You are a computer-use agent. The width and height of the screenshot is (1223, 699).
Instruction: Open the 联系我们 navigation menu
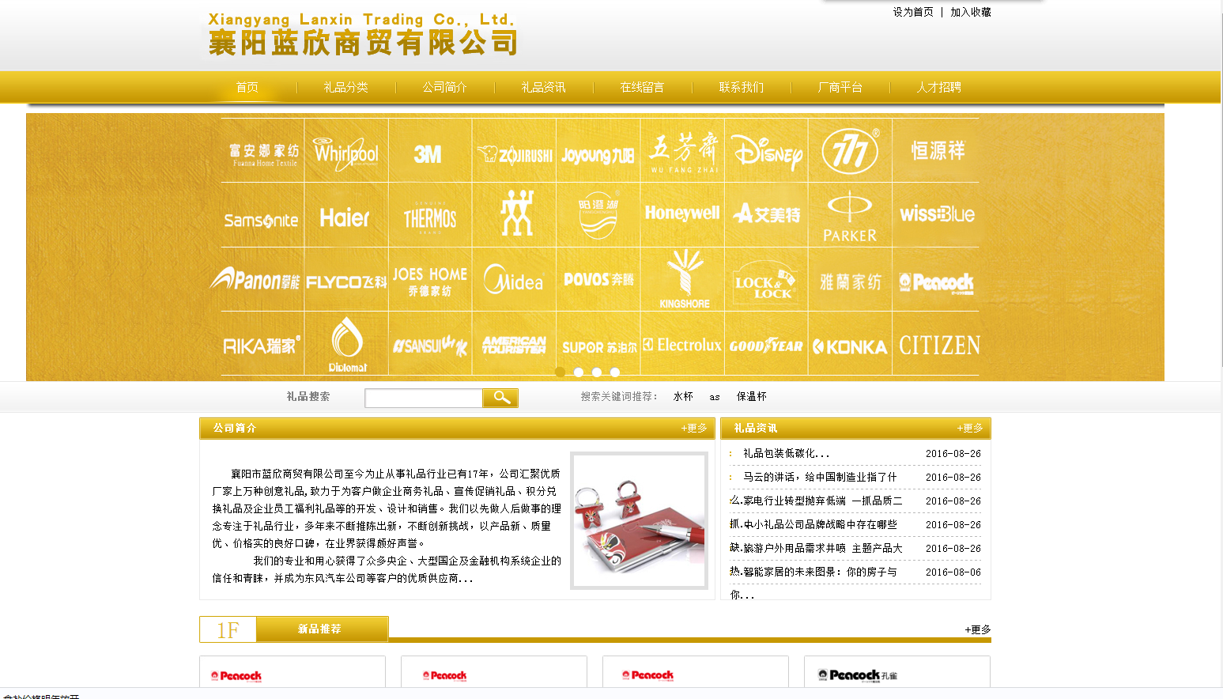tap(742, 87)
